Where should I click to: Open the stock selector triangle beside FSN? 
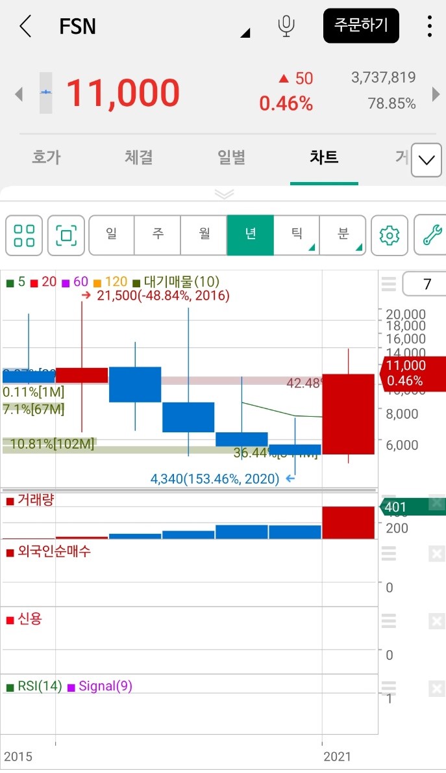[x=245, y=33]
